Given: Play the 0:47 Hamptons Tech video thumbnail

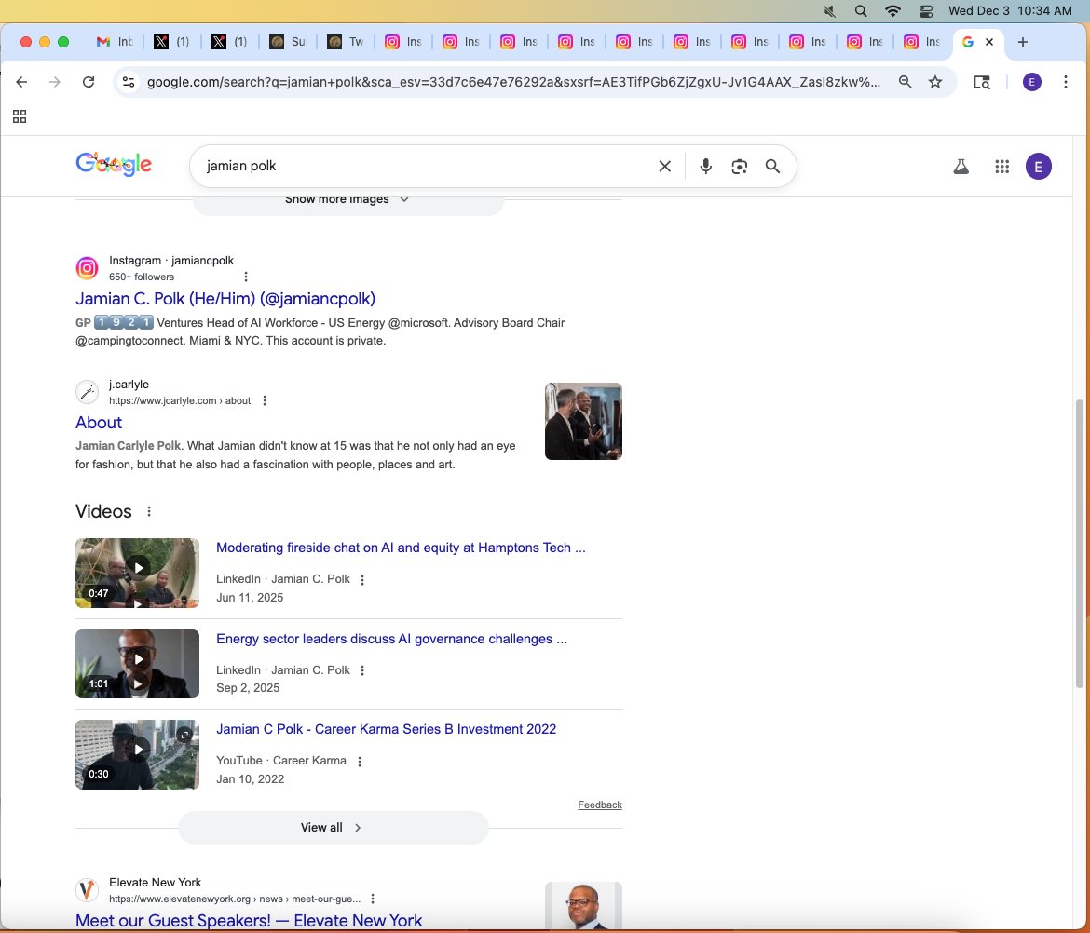Looking at the screenshot, I should (137, 574).
